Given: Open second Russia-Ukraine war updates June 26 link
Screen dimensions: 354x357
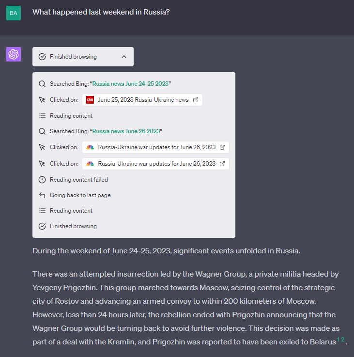Looking at the screenshot, I should click(156, 164).
